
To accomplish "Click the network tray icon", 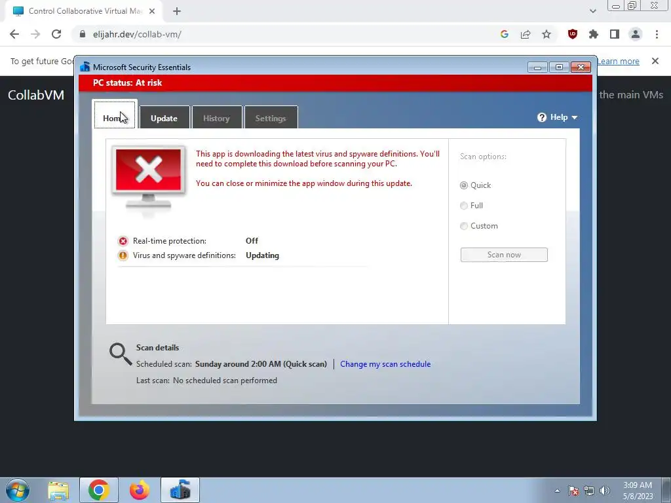I will 589,491.
